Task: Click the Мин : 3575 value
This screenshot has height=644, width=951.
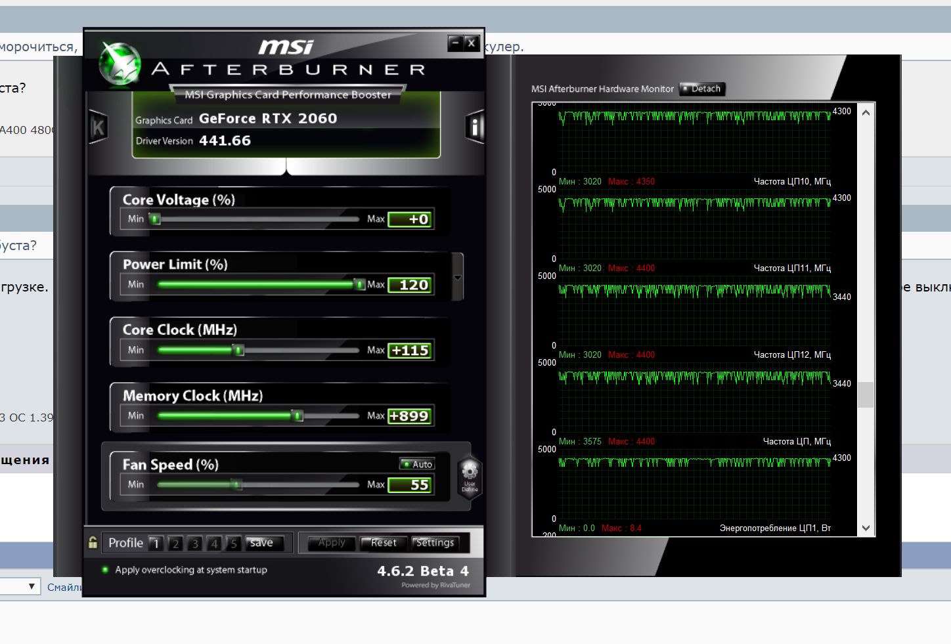Action: [x=580, y=441]
